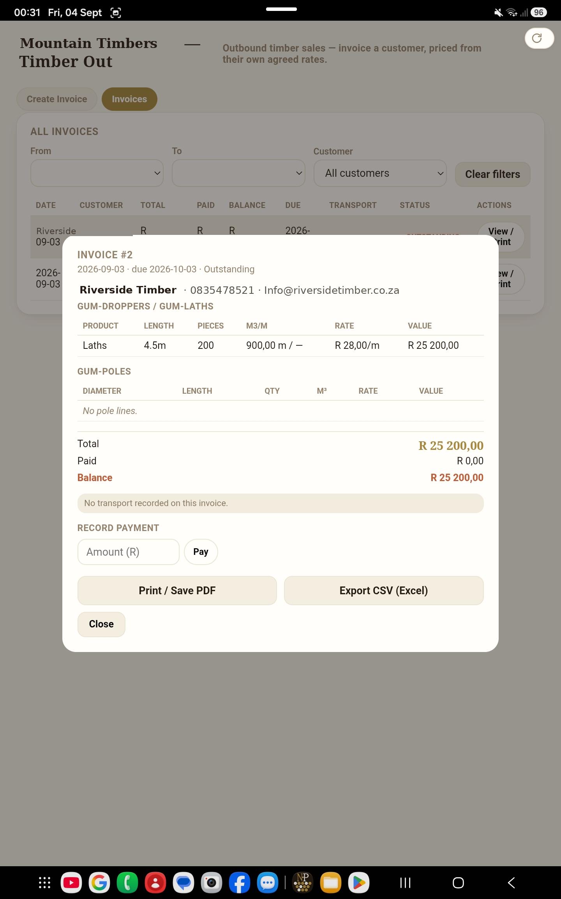Launch the Camera app
This screenshot has width=561, height=899.
click(x=212, y=883)
